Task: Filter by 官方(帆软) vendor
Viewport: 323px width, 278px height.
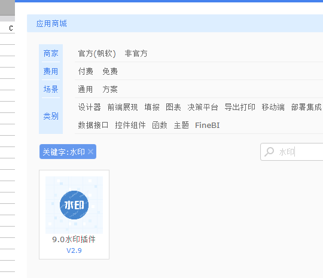Action: [x=97, y=54]
